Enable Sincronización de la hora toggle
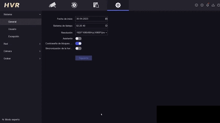 (78, 49)
